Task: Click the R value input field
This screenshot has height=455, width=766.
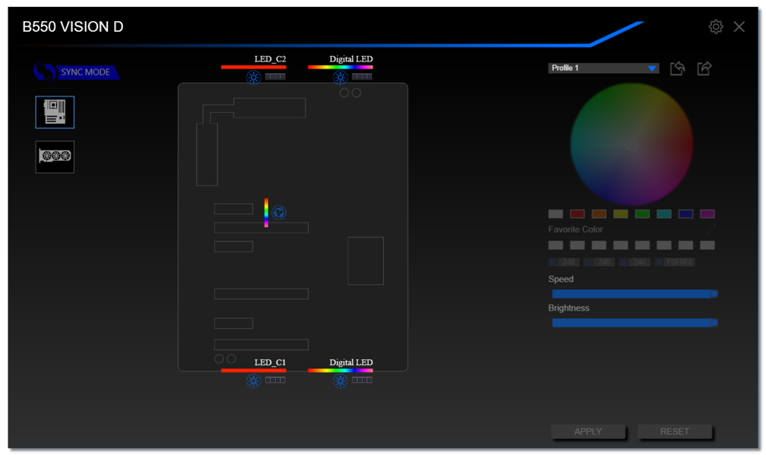Action: pyautogui.click(x=568, y=262)
